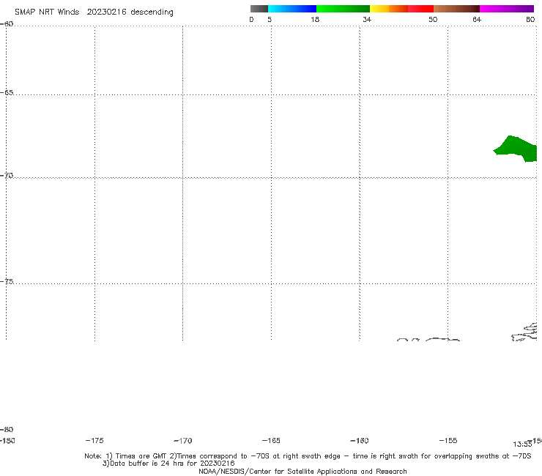Click the NOAA/NESDIS credit line
Screen dimensions: 542x476
click(x=302, y=471)
